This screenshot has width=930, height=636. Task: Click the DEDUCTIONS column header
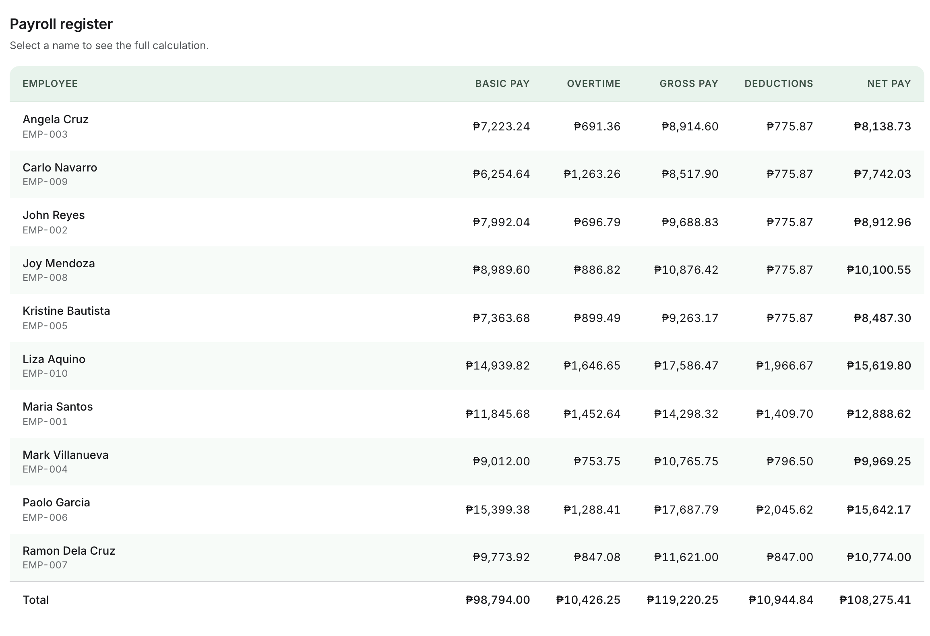pyautogui.click(x=779, y=84)
